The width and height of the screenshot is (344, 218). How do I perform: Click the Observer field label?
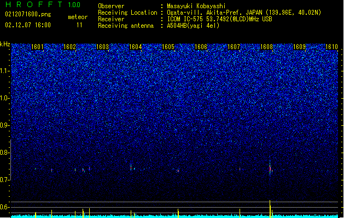pyautogui.click(x=111, y=6)
